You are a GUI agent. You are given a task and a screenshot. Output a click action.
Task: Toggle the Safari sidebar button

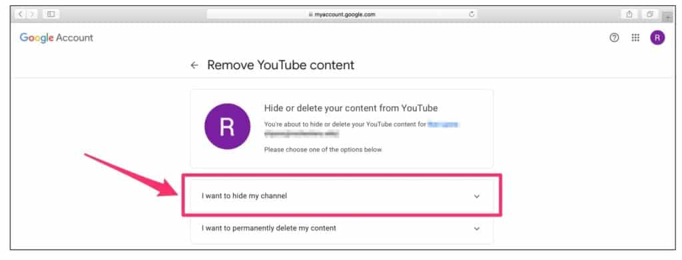(51, 15)
